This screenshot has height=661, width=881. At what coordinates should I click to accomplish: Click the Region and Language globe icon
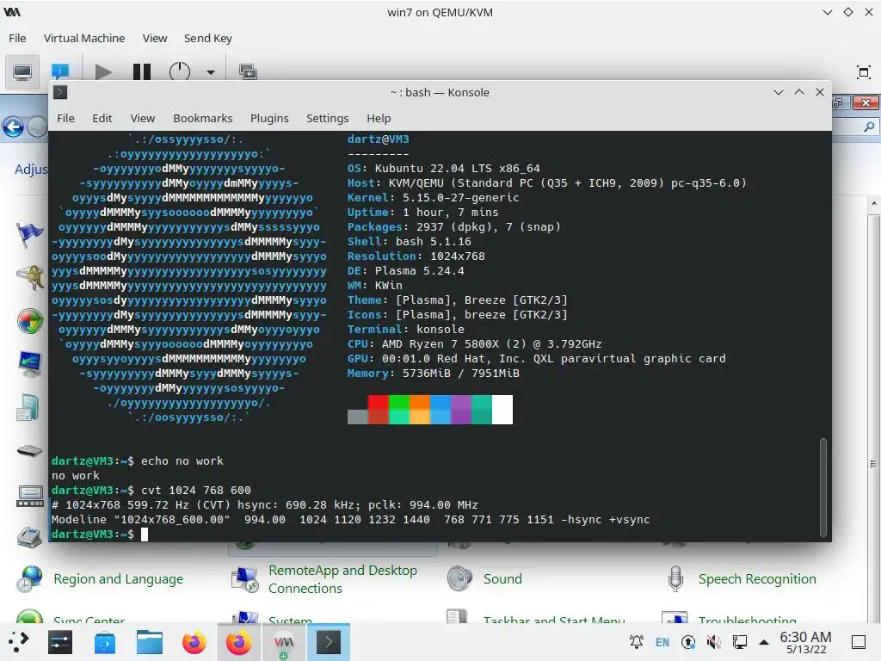29,579
